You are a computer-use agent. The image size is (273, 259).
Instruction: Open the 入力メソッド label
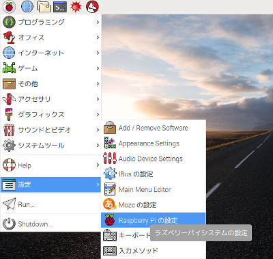pos(139,251)
